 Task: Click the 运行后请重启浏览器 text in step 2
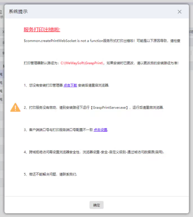pyautogui.click(x=148, y=107)
